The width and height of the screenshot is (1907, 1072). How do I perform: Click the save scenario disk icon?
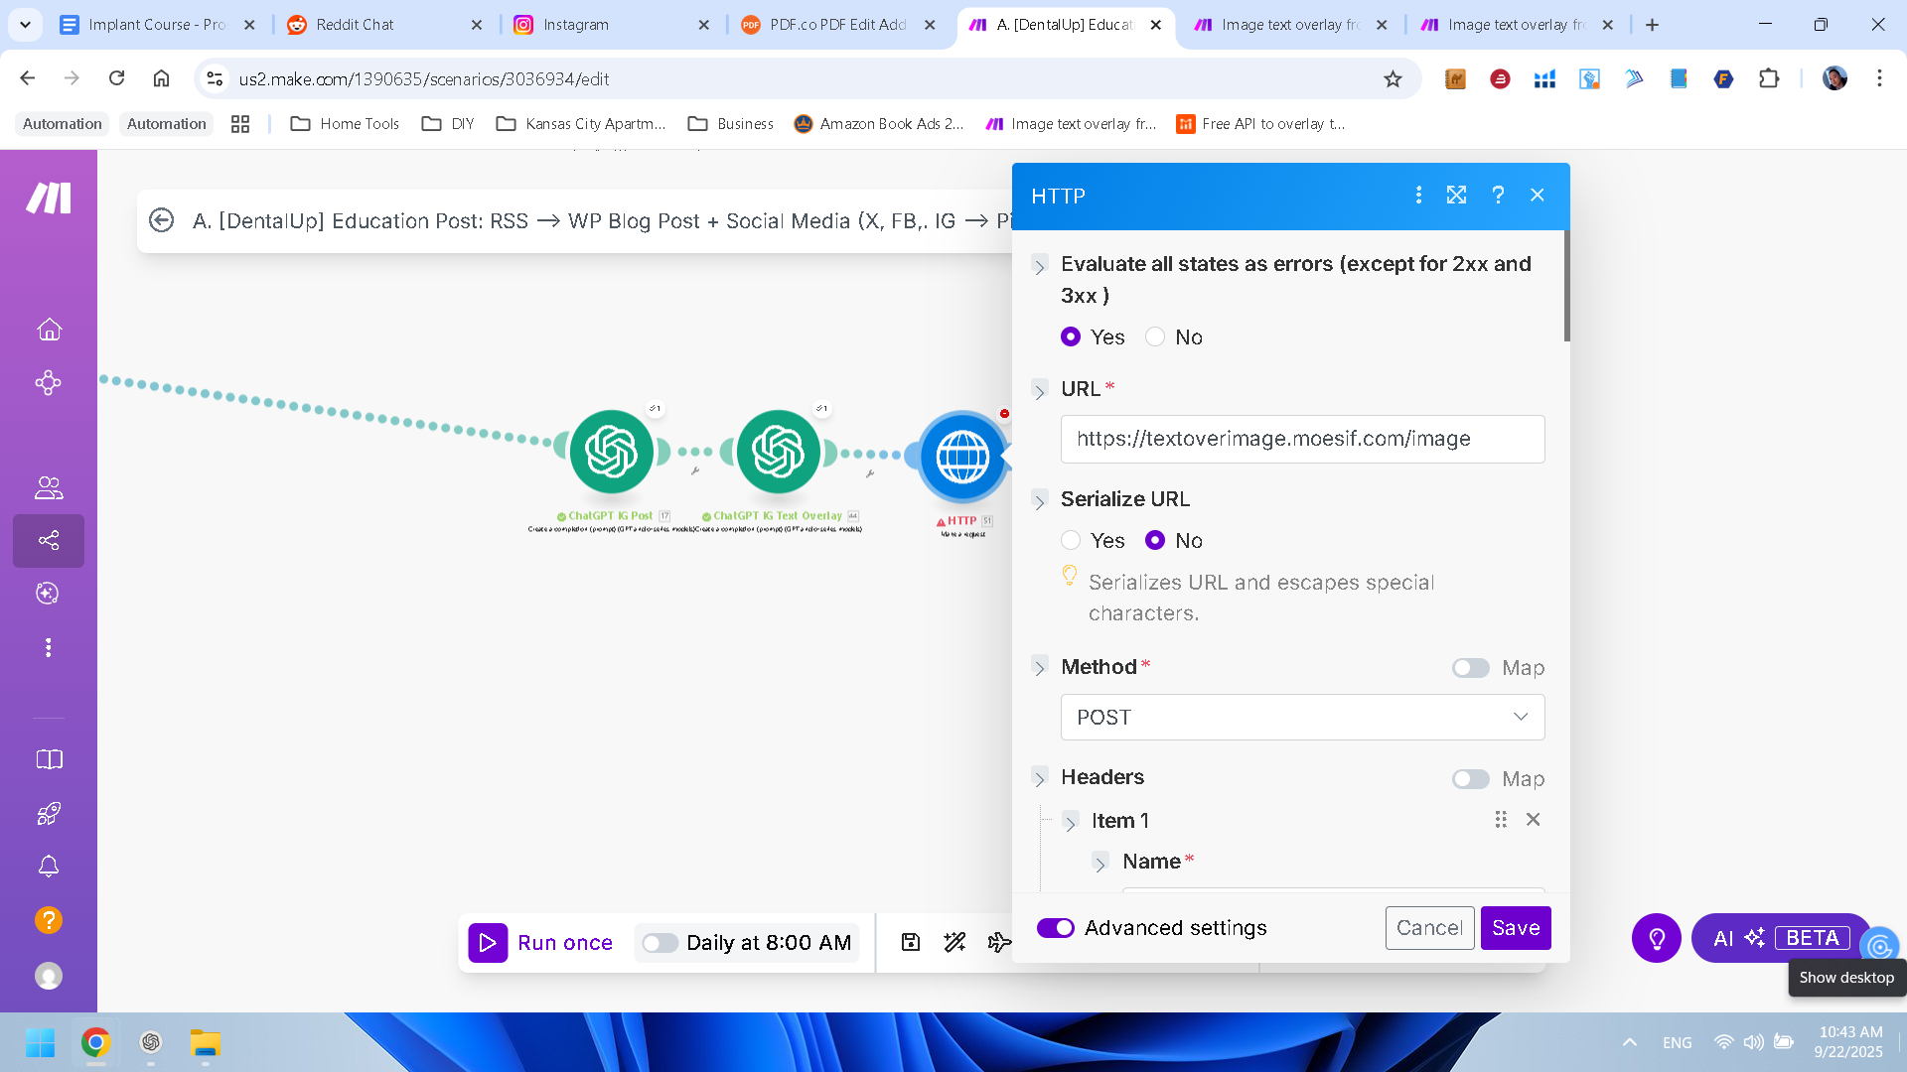point(910,942)
